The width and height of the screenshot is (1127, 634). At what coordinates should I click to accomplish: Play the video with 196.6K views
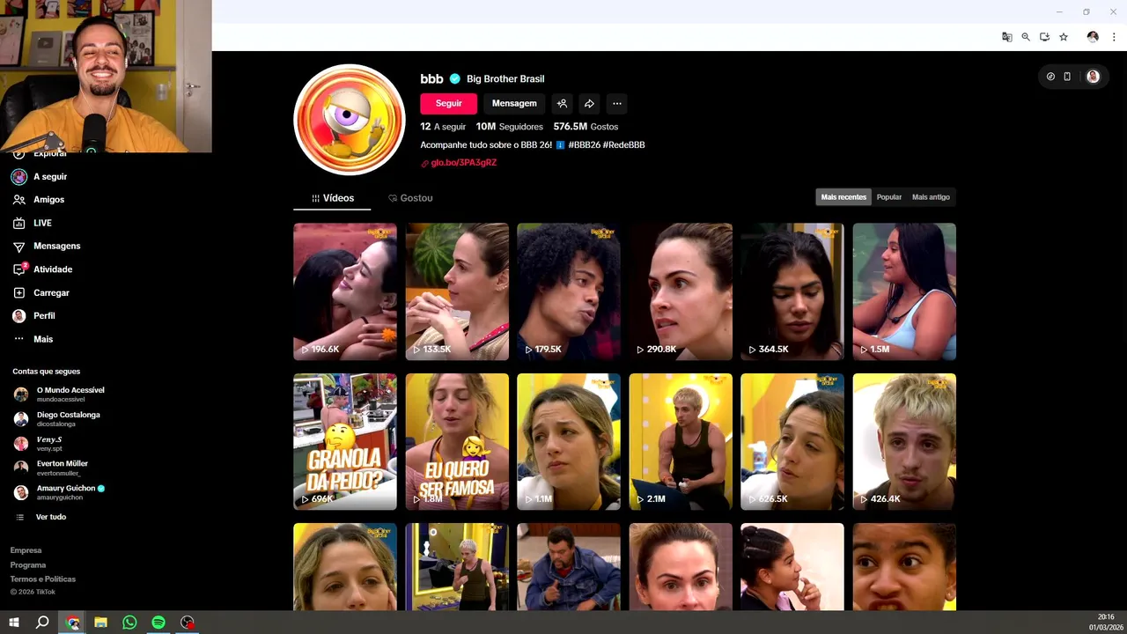(345, 291)
